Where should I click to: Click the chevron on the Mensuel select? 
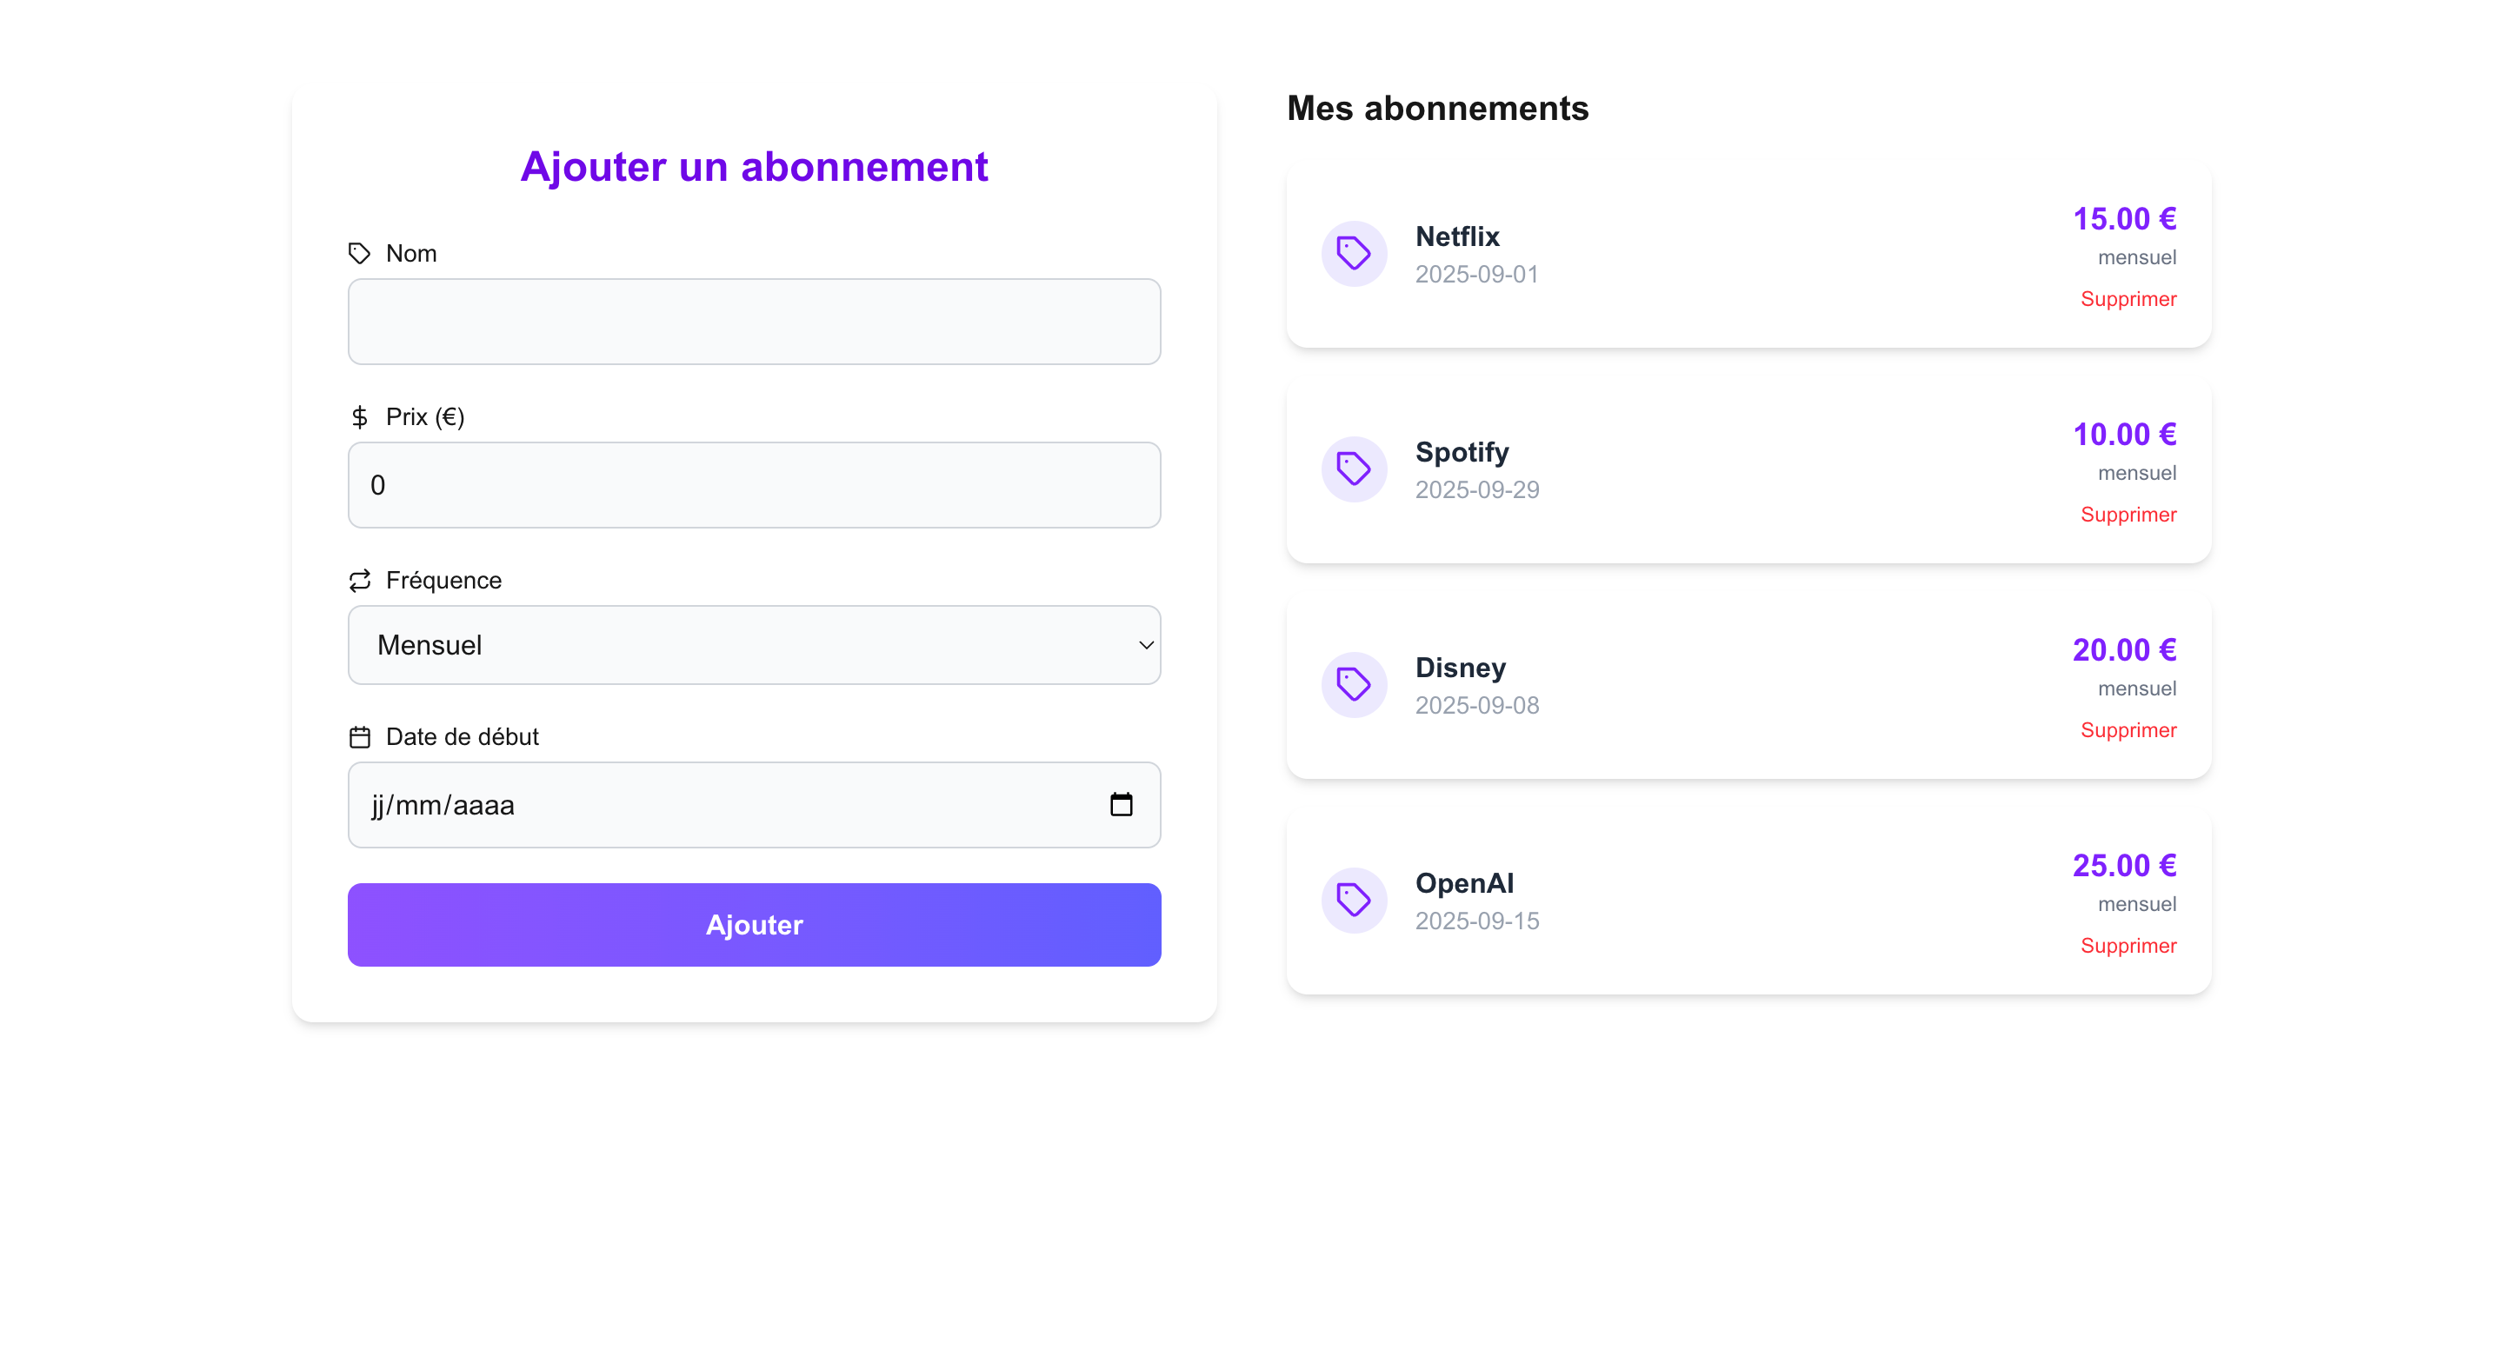1145,644
